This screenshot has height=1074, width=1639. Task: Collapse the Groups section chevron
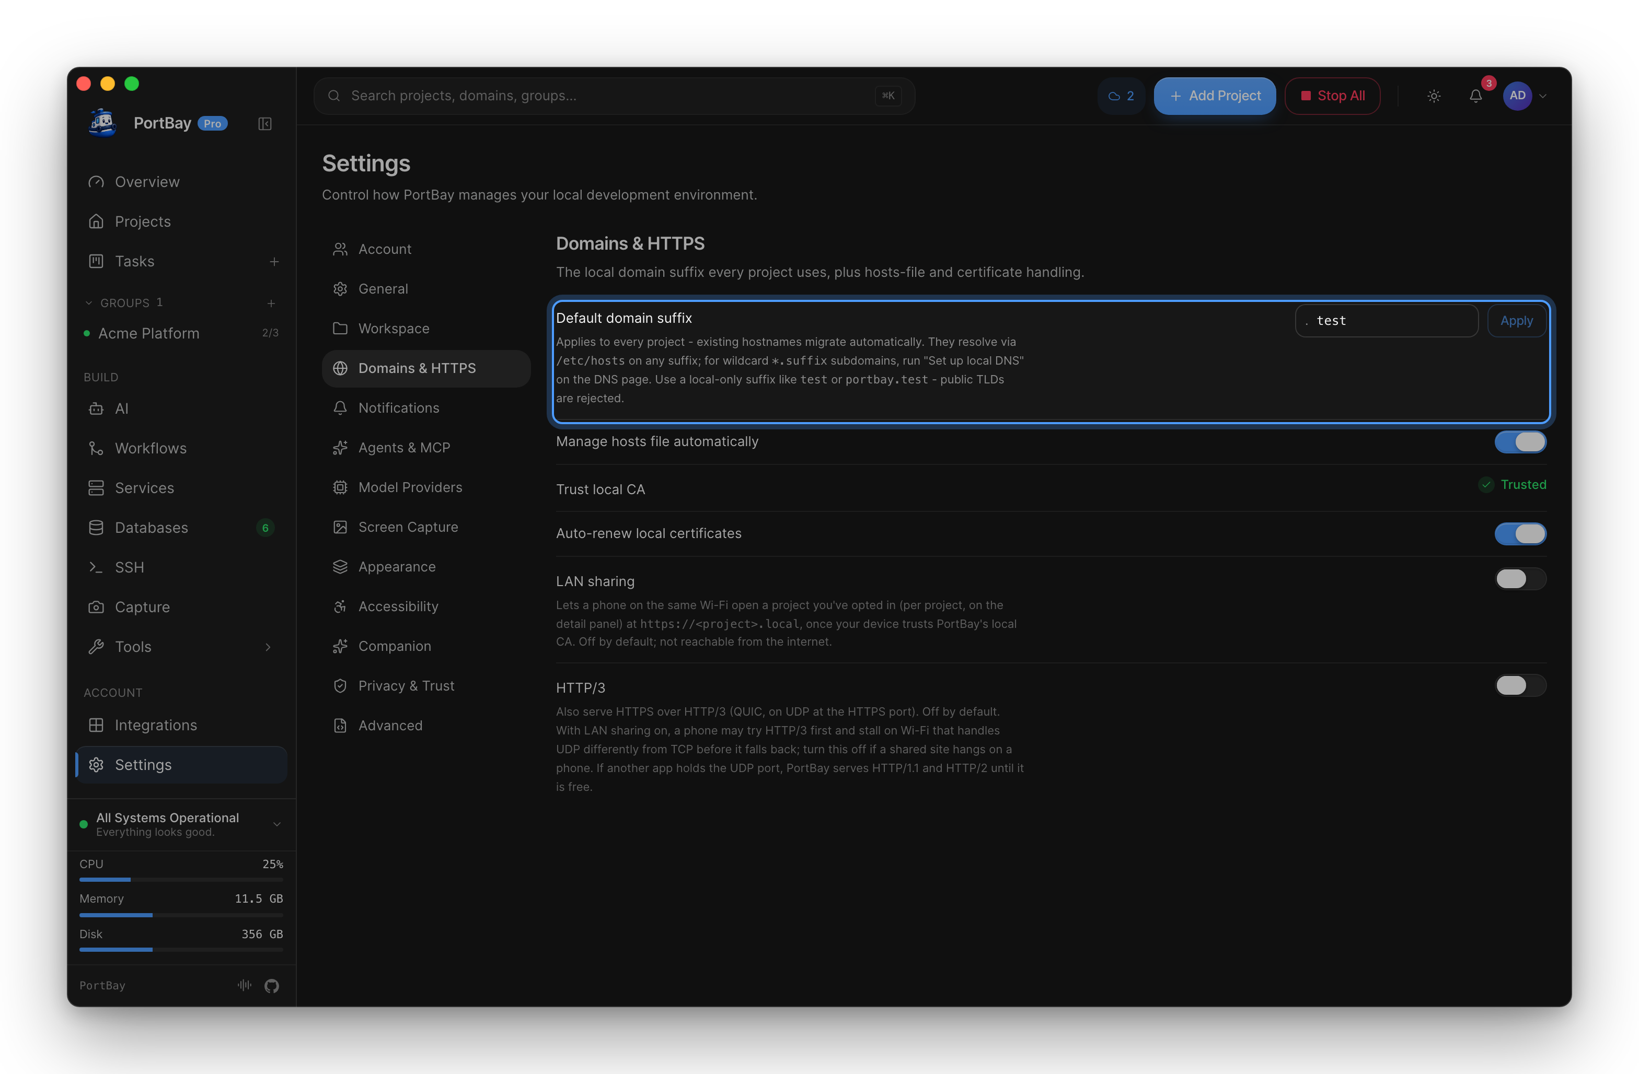click(x=88, y=303)
